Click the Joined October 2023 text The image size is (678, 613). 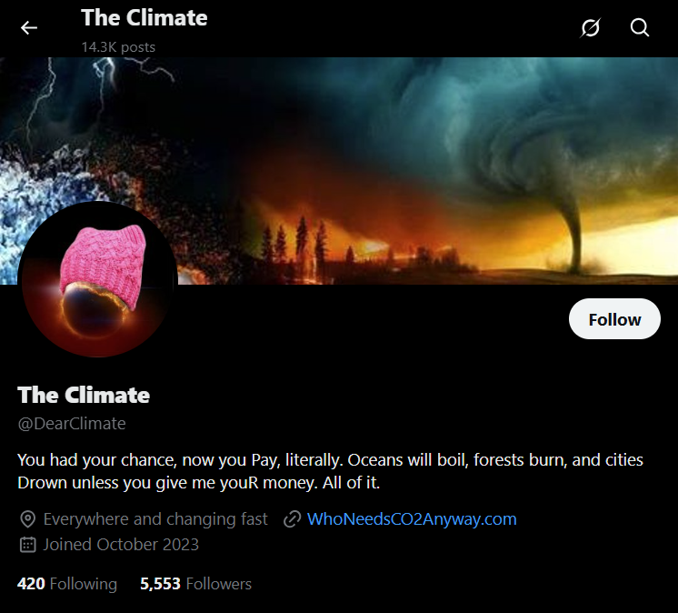click(x=121, y=545)
